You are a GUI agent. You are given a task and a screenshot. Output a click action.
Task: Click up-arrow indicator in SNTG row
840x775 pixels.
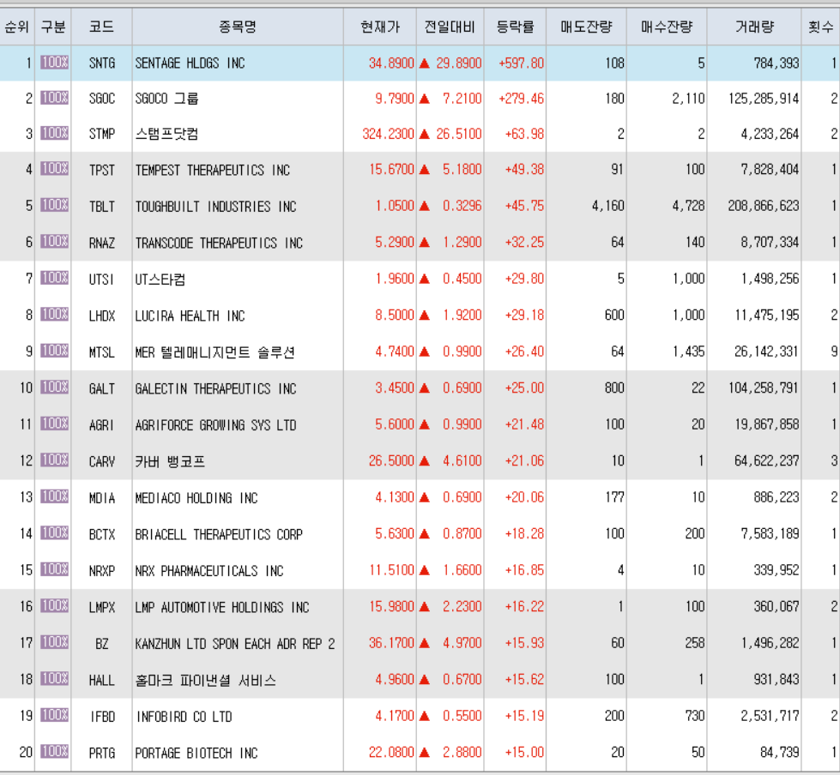coord(424,63)
